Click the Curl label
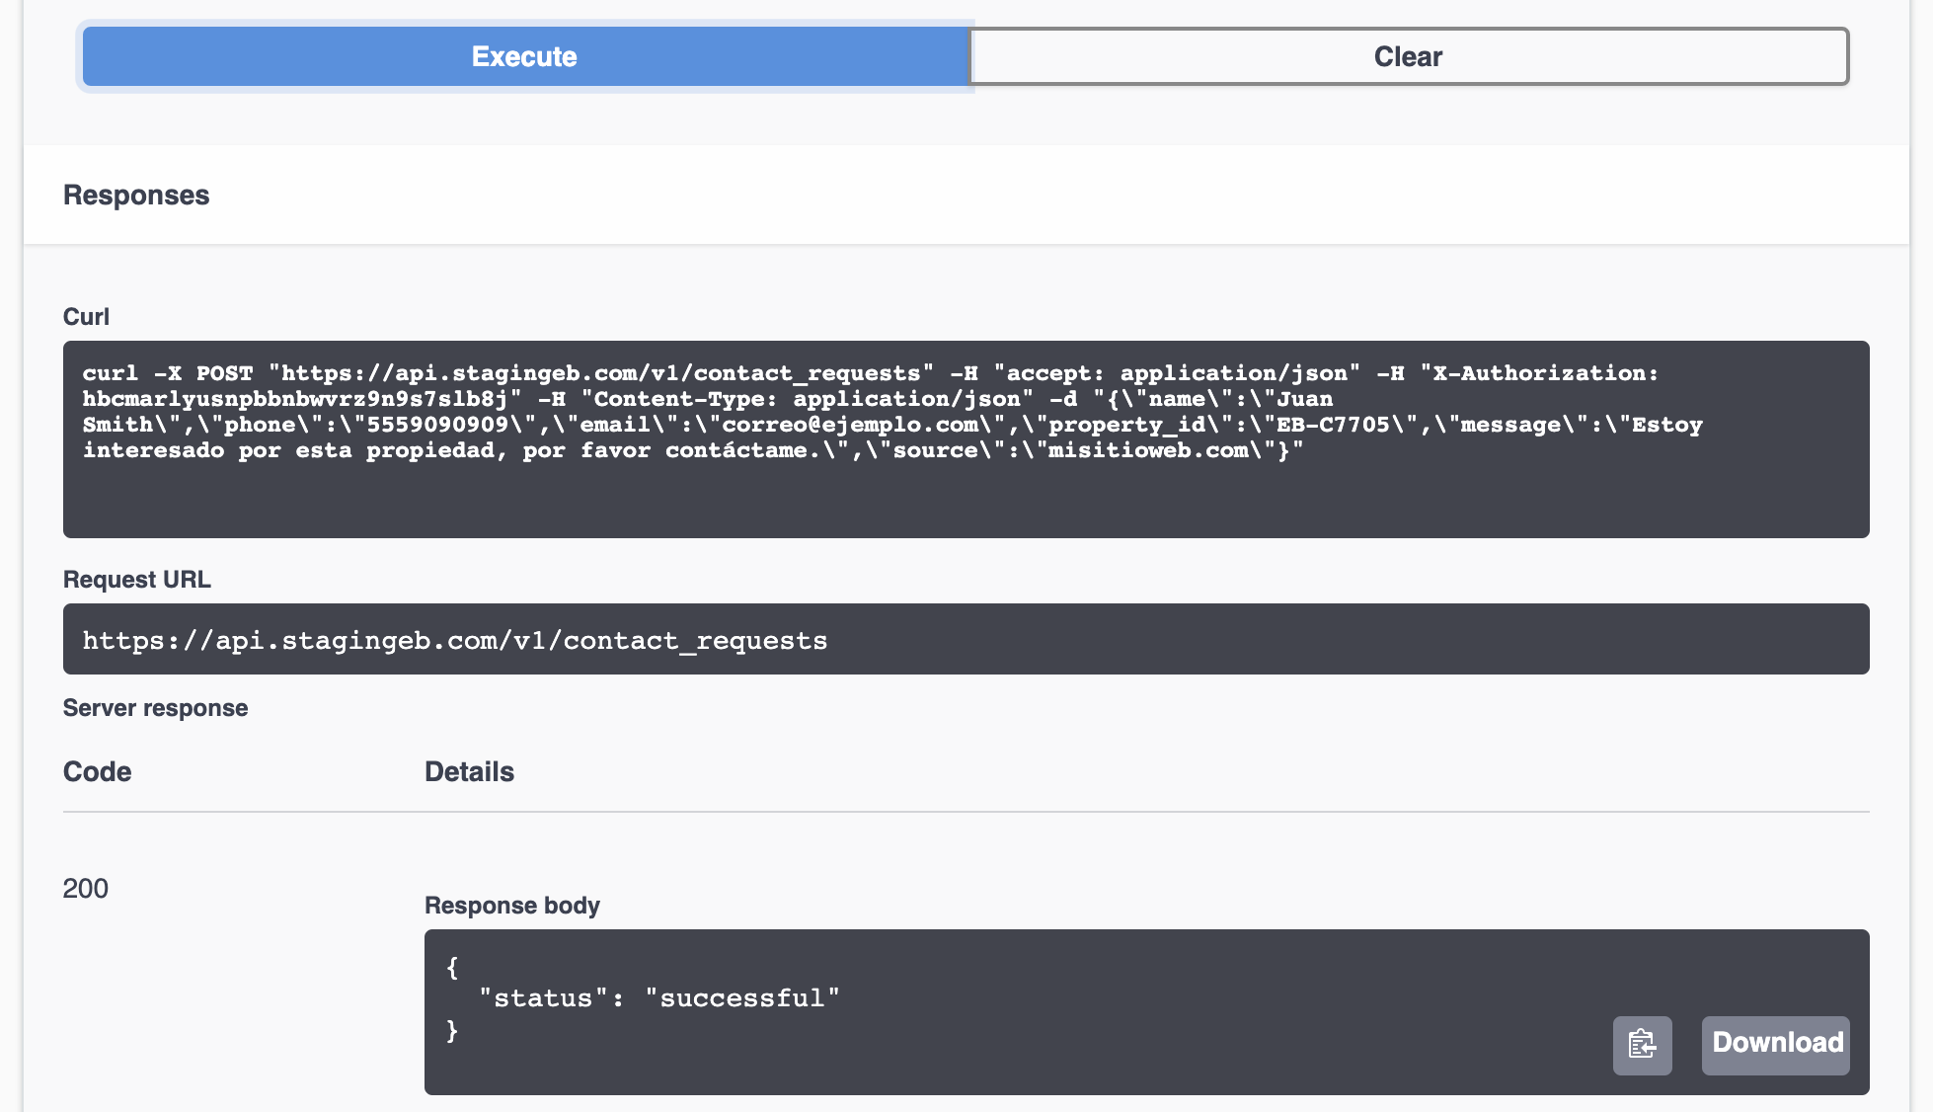1933x1112 pixels. pyautogui.click(x=86, y=317)
